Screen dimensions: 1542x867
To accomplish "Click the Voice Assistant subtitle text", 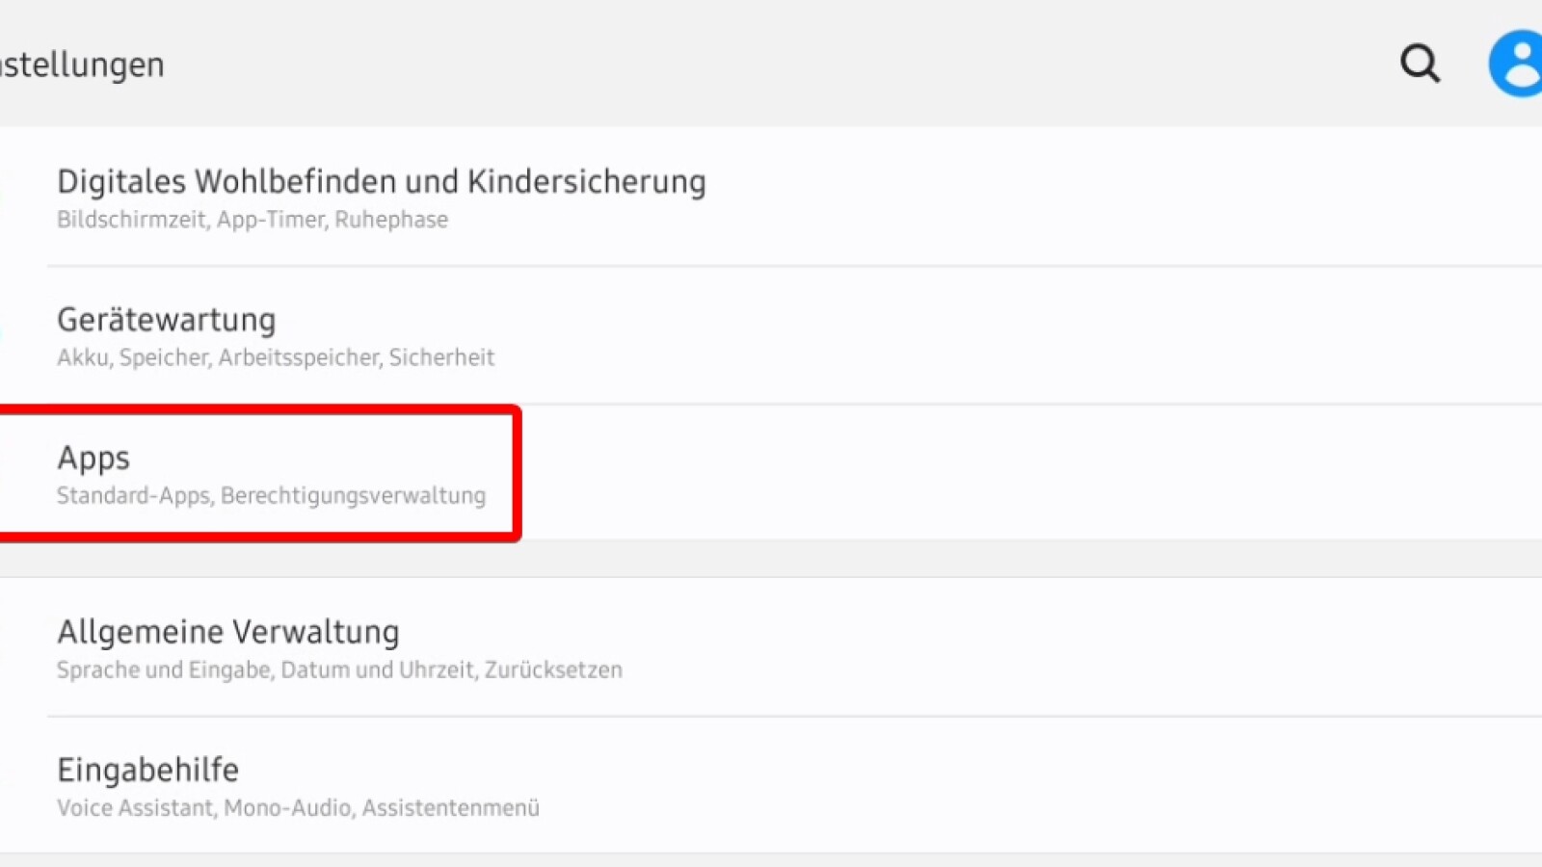I will pyautogui.click(x=137, y=807).
